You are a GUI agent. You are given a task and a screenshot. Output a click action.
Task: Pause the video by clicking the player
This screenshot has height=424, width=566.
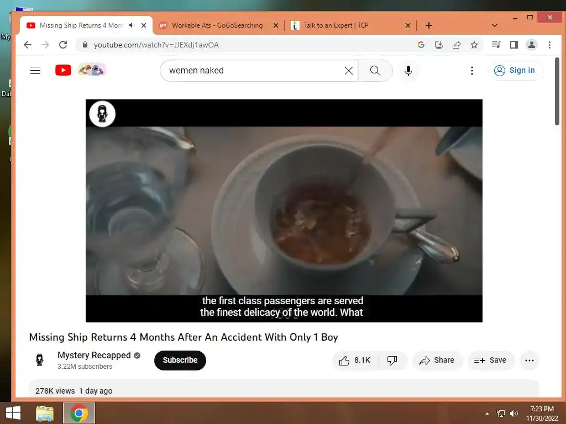[284, 210]
